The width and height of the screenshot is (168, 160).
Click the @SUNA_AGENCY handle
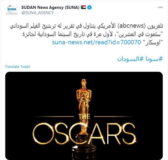pos(38,13)
